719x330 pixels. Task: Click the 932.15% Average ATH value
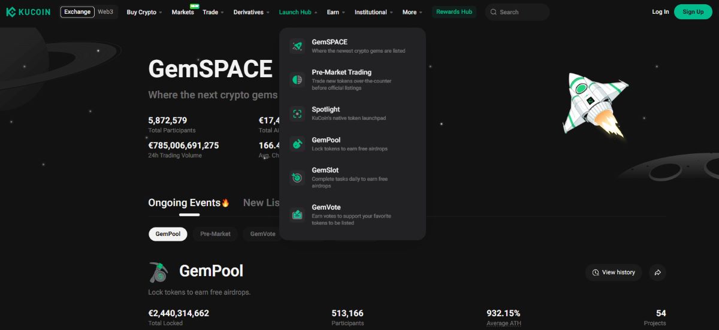(503, 313)
